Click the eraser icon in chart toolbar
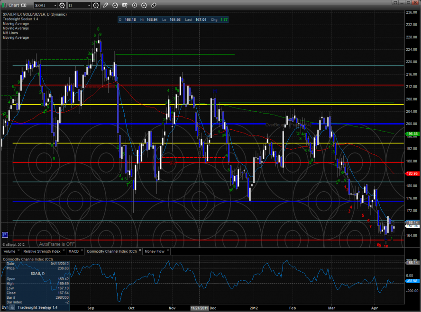The image size is (421, 312). point(153,6)
